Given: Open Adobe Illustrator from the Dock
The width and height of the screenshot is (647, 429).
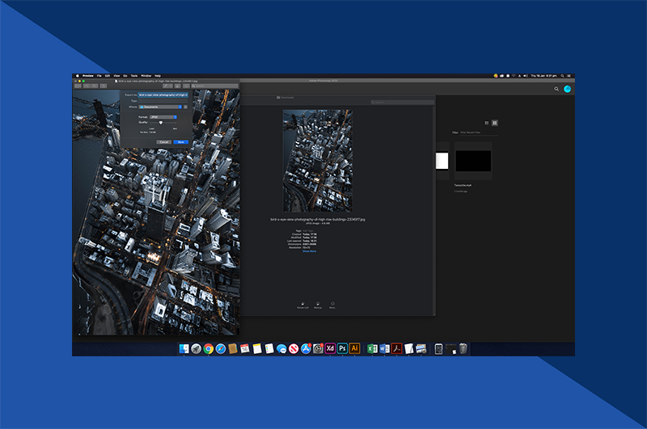Looking at the screenshot, I should point(354,349).
